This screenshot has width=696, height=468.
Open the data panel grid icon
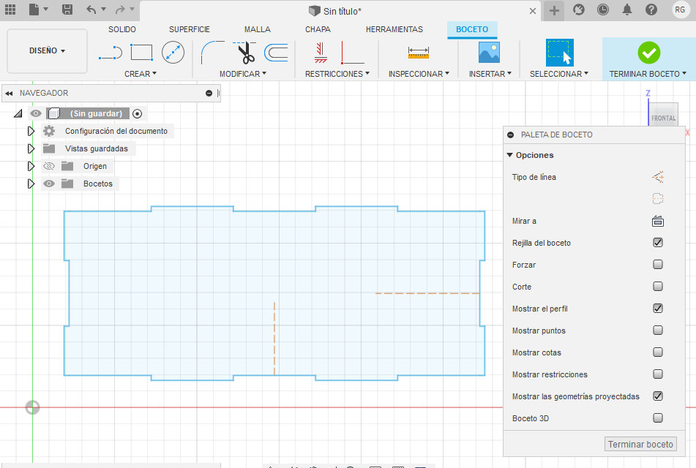[10, 10]
